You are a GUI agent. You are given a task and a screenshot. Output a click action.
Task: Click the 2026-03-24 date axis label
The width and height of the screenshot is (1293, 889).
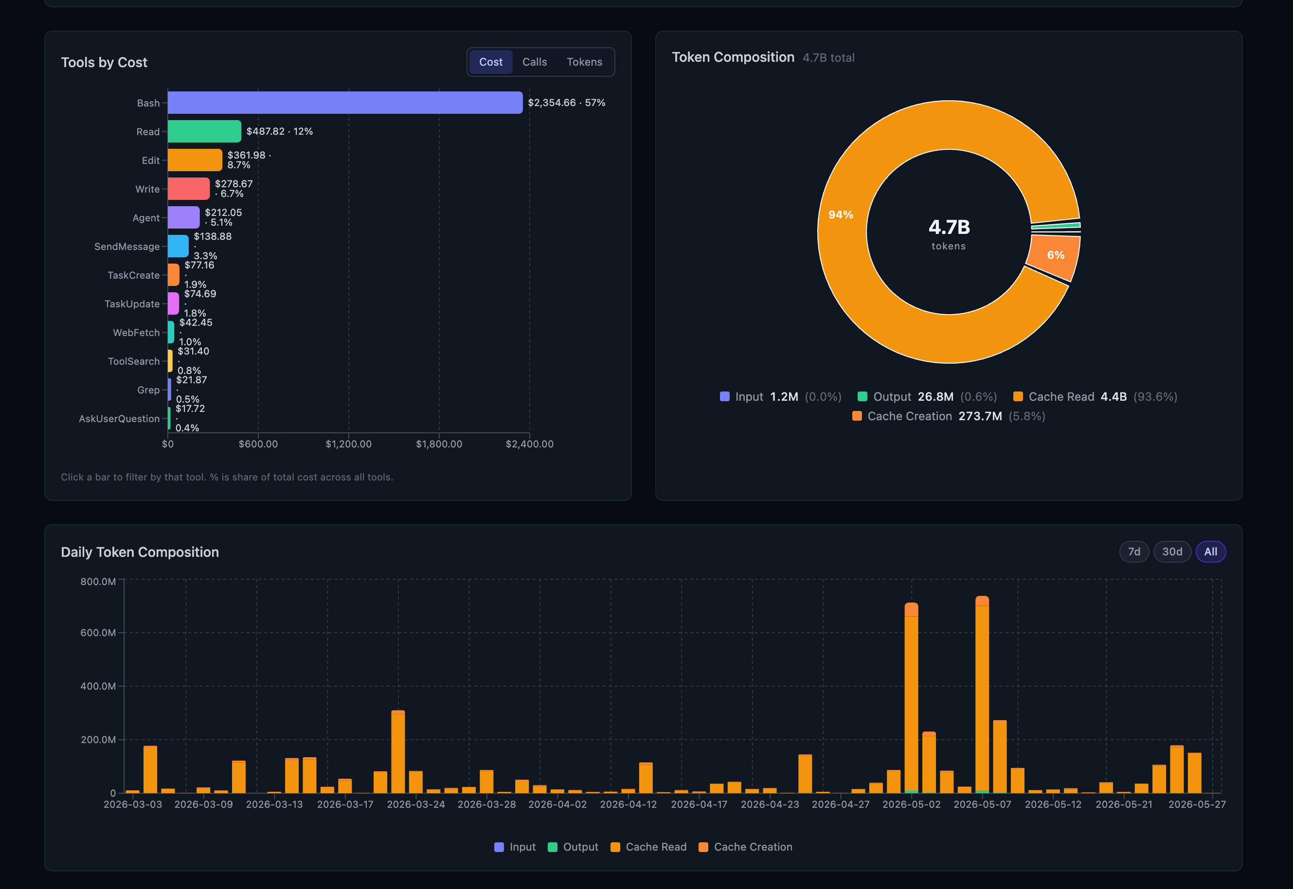click(x=415, y=804)
